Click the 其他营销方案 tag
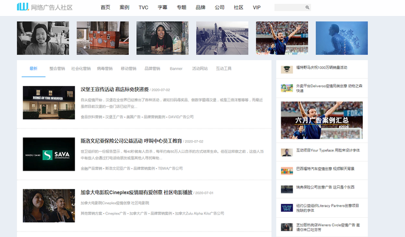The width and height of the screenshot is (405, 237). point(92,213)
